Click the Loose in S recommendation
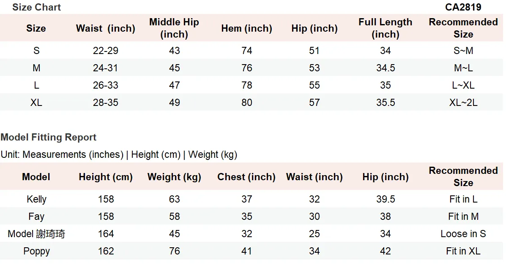 click(x=463, y=234)
